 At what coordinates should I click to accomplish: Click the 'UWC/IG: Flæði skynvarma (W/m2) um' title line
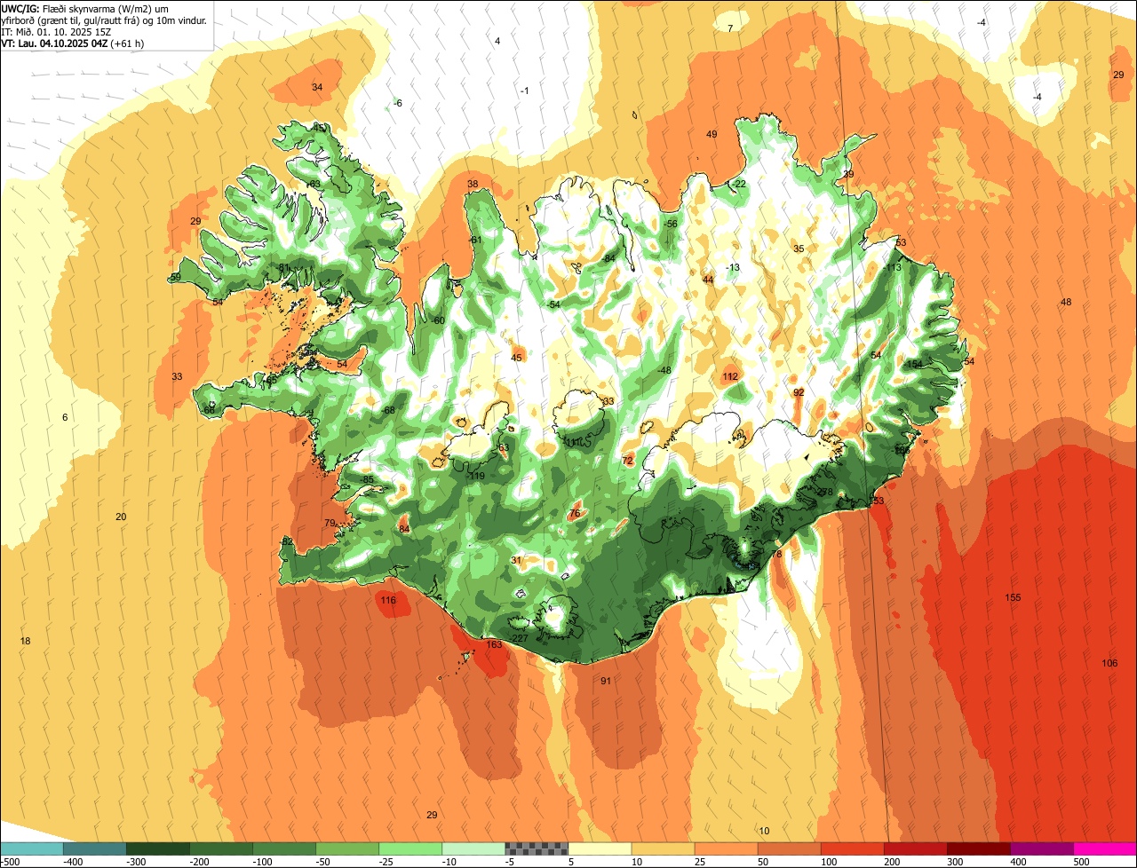[85, 8]
